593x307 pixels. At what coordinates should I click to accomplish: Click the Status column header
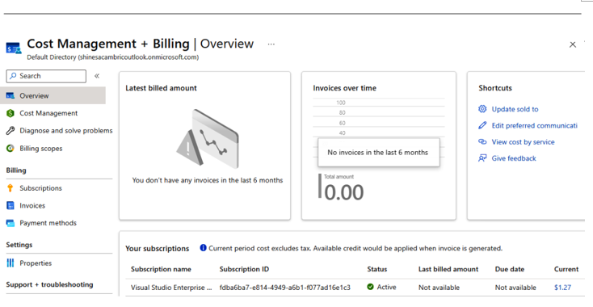376,269
